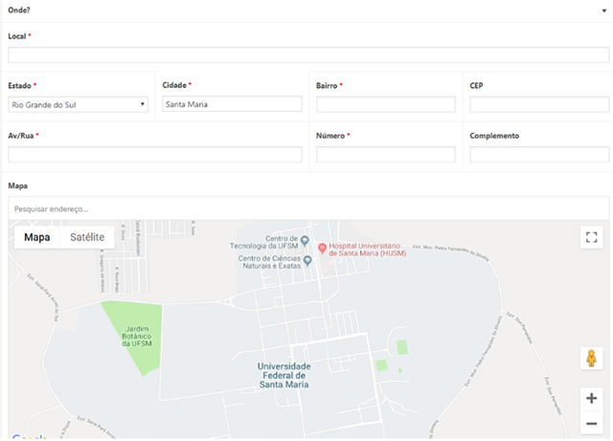The width and height of the screenshot is (613, 441).
Task: Click Centro de Ciências Naturais marker
Action: coord(306,258)
